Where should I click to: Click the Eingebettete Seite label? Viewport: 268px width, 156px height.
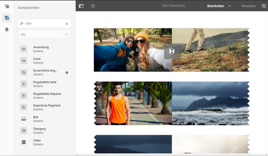click(45, 82)
